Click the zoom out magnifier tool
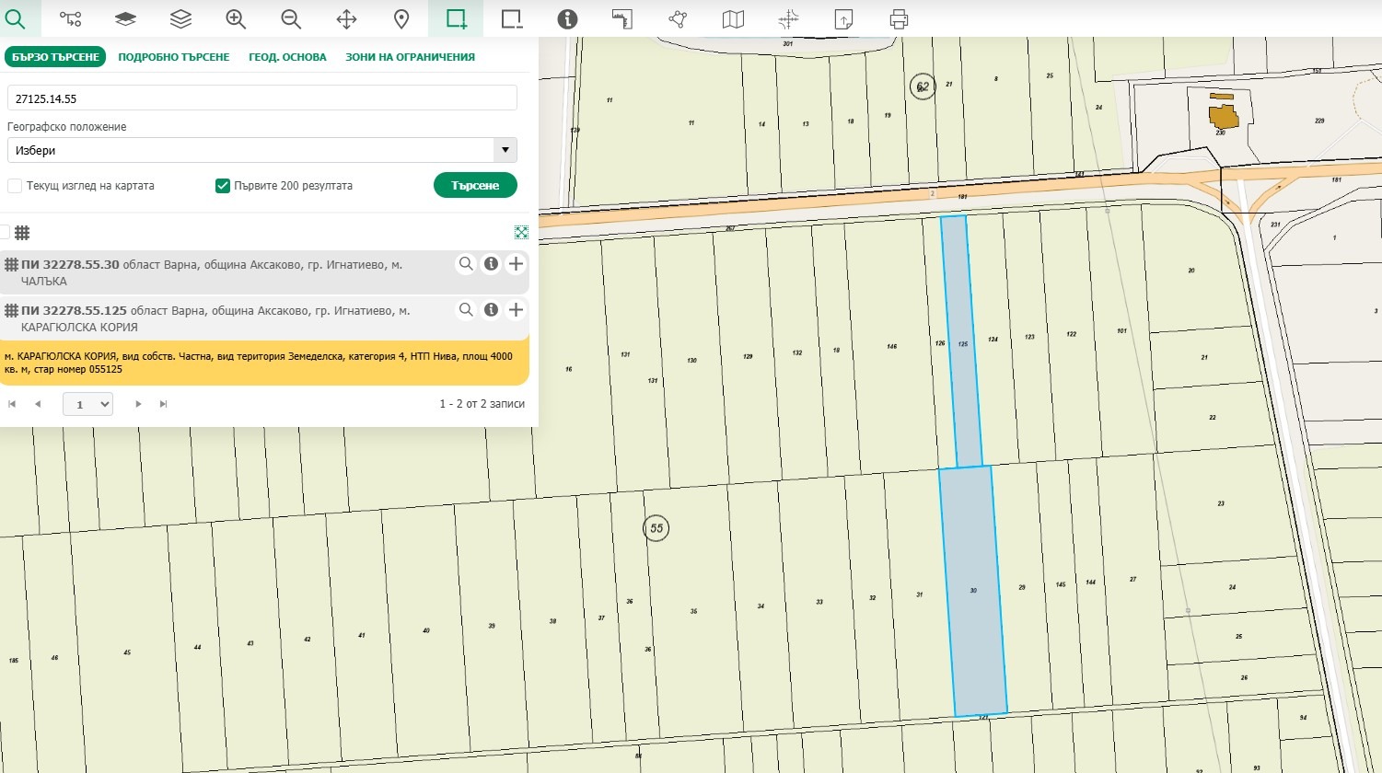Viewport: 1382px width, 773px height. (x=291, y=18)
